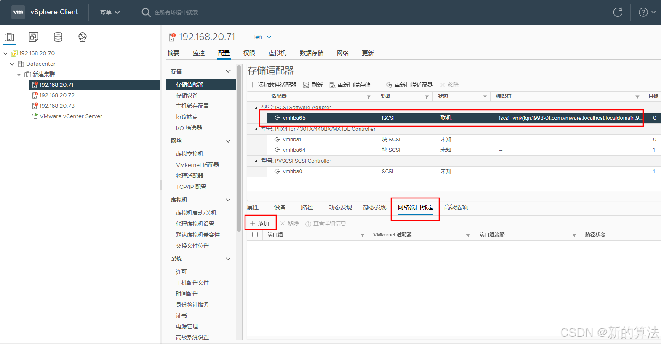
Task: Collapse the 192.168.20.70 tree node
Action: (x=5, y=53)
